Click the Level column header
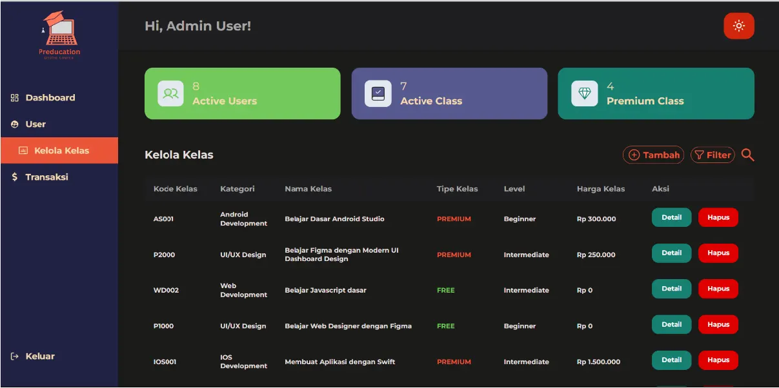779x388 pixels. (514, 189)
